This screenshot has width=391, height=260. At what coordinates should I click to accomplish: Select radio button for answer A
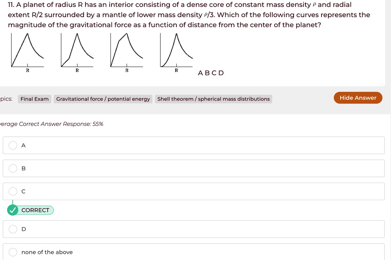(x=13, y=145)
